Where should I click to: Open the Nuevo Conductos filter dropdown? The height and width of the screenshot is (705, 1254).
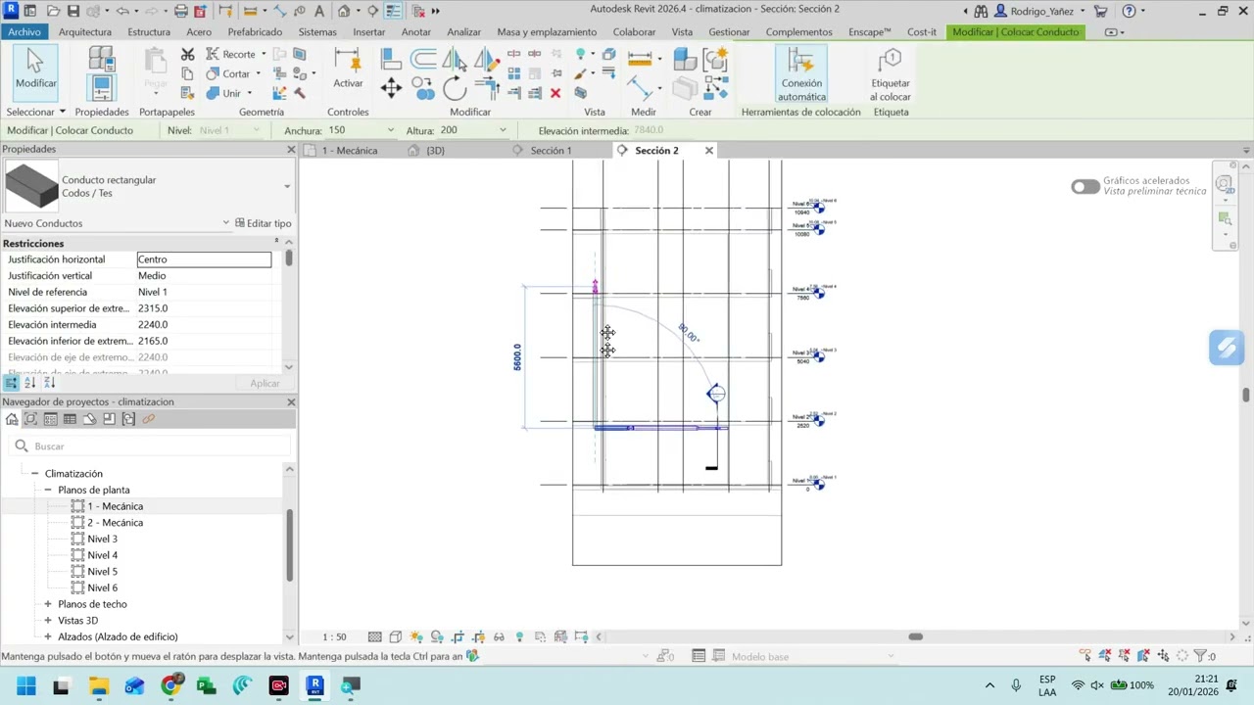[x=226, y=223]
